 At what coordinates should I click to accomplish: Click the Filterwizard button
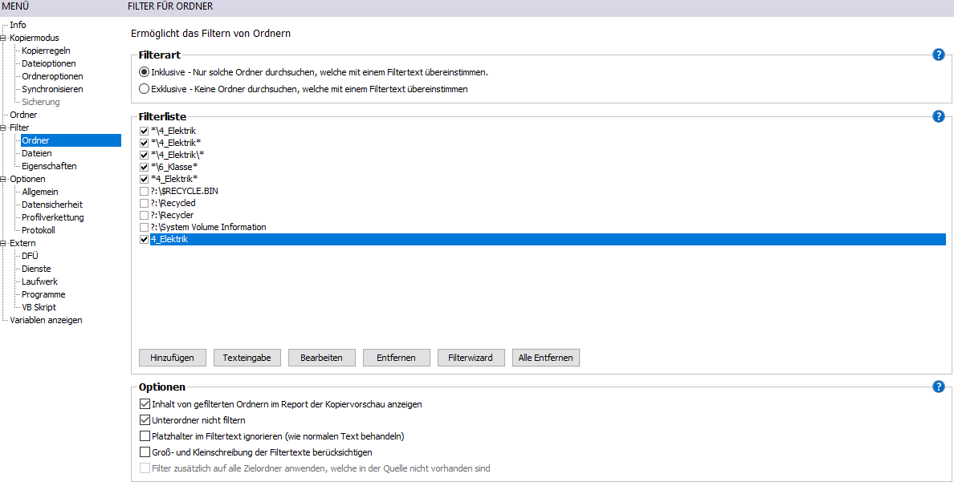click(471, 358)
